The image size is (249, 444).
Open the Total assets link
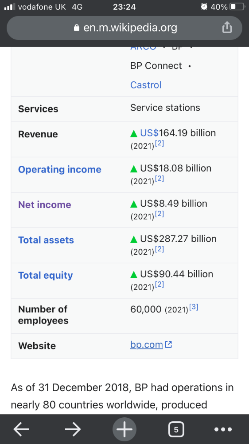point(46,240)
